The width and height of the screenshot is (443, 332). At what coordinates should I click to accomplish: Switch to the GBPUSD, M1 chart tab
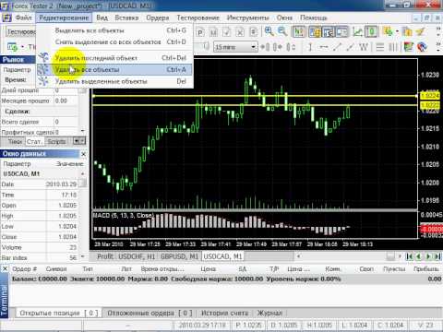pyautogui.click(x=179, y=256)
